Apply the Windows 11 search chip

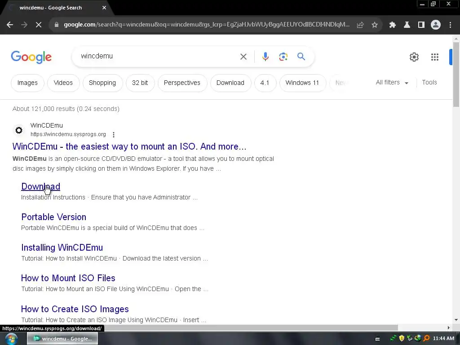[x=302, y=83]
